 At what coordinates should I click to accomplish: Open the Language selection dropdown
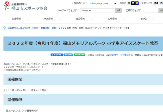point(110,3)
